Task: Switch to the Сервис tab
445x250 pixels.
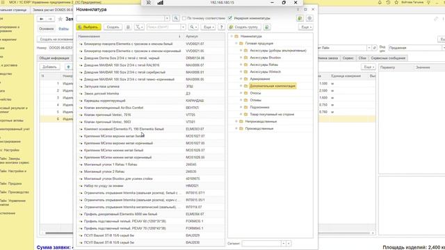Action: 348,58
